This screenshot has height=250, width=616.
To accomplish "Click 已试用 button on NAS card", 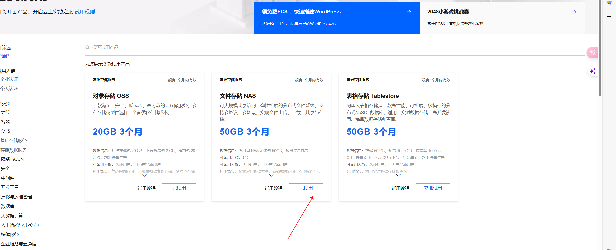I will [306, 188].
